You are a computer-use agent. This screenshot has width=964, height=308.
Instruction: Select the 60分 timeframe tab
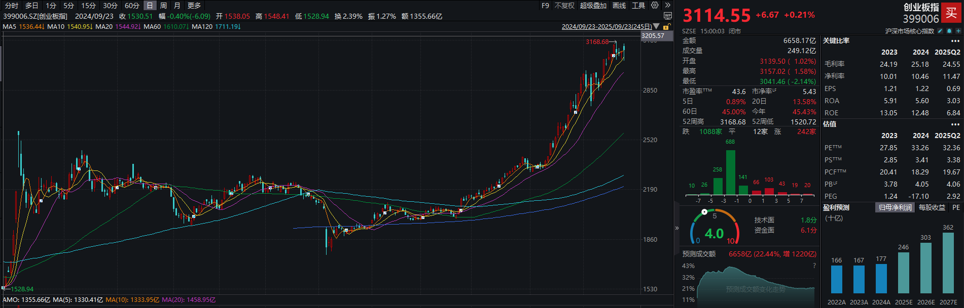(x=132, y=6)
